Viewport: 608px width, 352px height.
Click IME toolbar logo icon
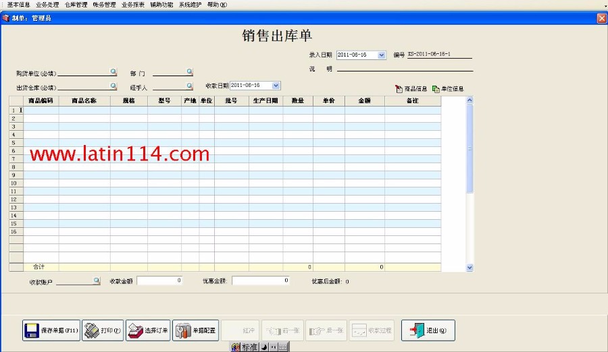coord(236,347)
